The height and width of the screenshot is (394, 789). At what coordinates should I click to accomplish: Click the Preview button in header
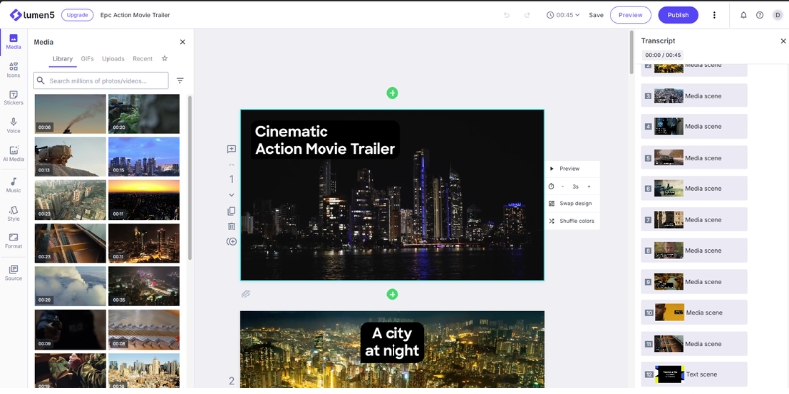630,15
